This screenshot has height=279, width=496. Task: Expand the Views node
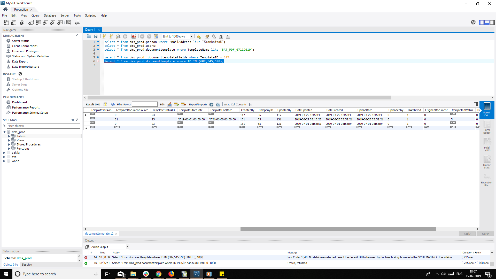click(x=9, y=140)
